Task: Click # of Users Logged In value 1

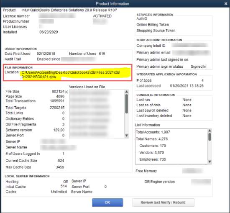Action: [63, 154]
